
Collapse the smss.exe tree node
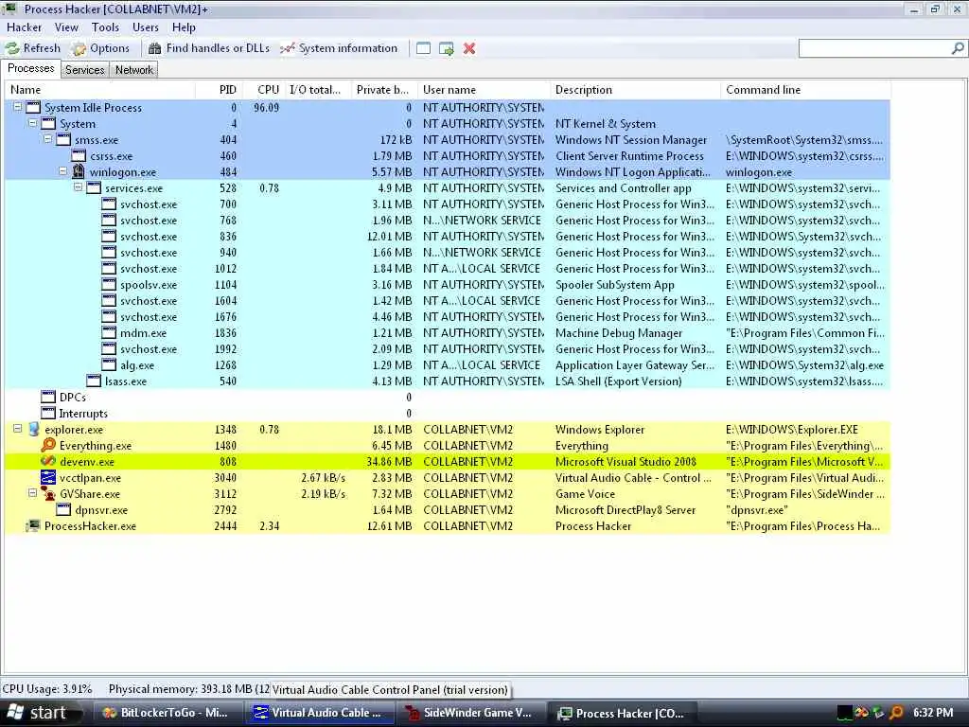(47, 139)
